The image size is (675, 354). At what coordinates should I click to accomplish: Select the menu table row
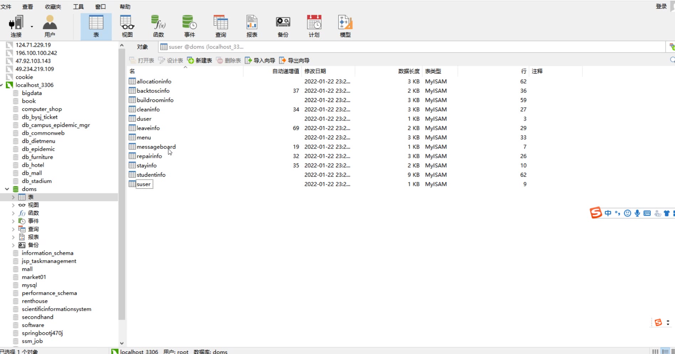coord(355,137)
